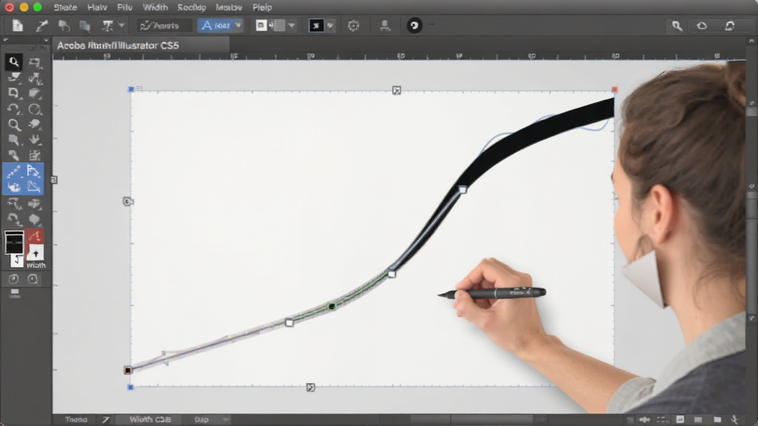Click the cloud-shaped icon at top right
Screen dimensions: 758x426
[702, 26]
